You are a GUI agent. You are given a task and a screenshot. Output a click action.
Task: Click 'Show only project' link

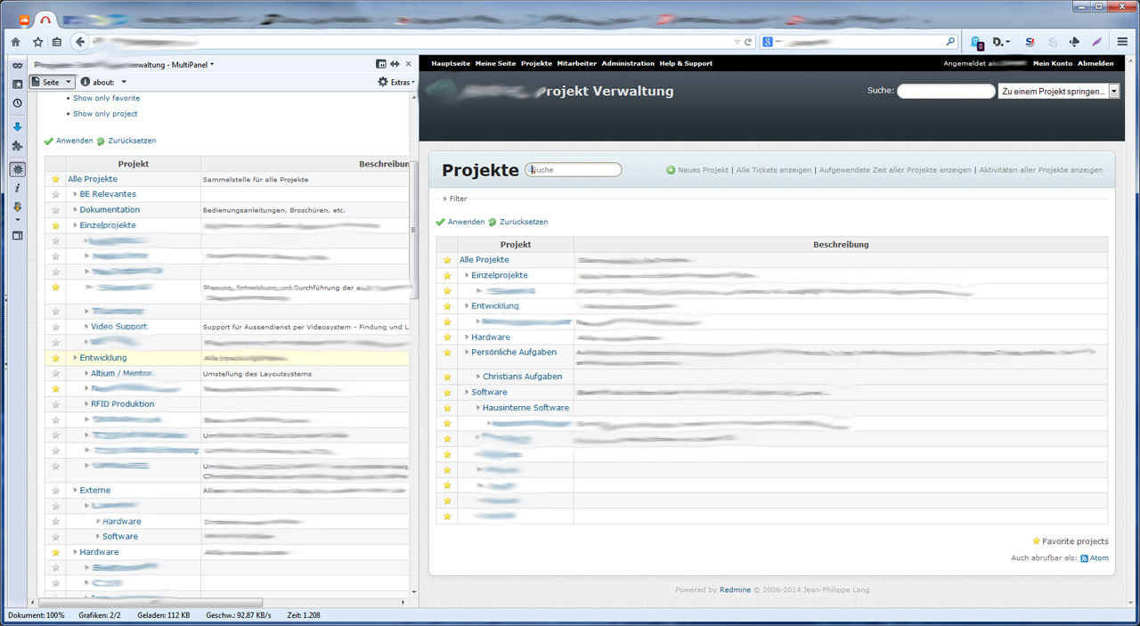click(105, 114)
